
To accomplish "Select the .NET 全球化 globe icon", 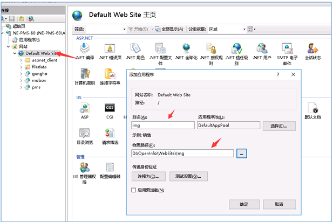I will pos(187,49).
